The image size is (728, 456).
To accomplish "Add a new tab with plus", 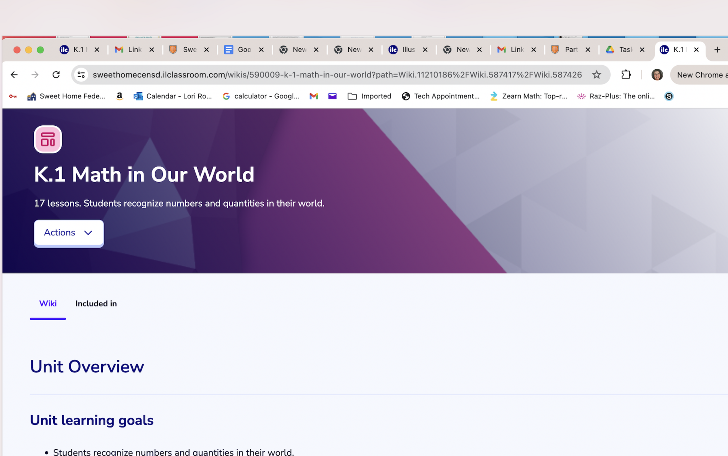I will tap(717, 50).
